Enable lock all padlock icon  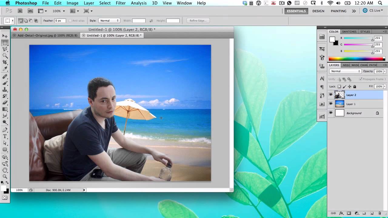pyautogui.click(x=354, y=87)
